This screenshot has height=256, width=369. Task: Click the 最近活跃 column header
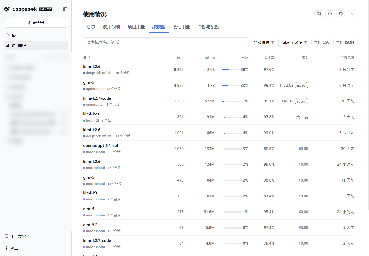click(347, 58)
